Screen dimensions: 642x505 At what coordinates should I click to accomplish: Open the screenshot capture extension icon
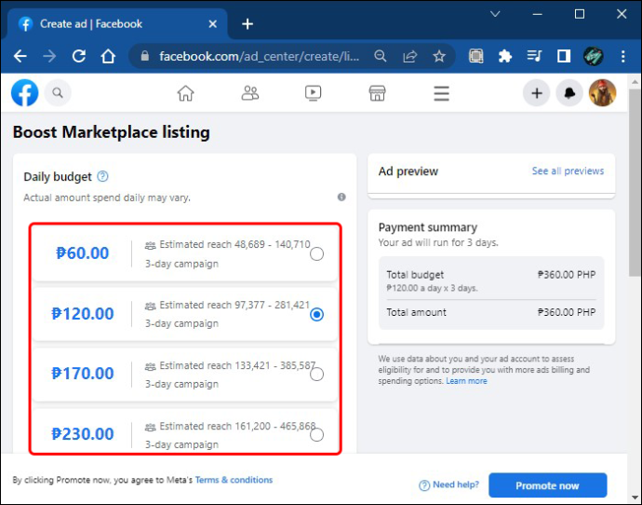coord(475,56)
